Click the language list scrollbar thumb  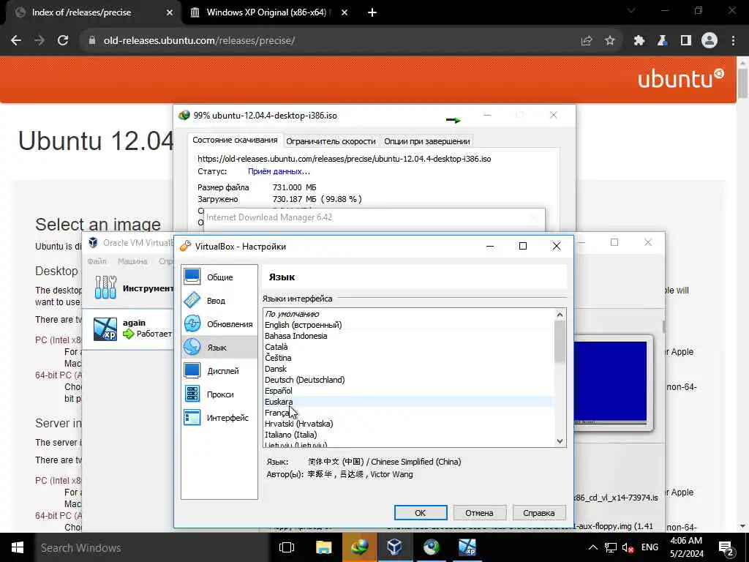(x=560, y=341)
